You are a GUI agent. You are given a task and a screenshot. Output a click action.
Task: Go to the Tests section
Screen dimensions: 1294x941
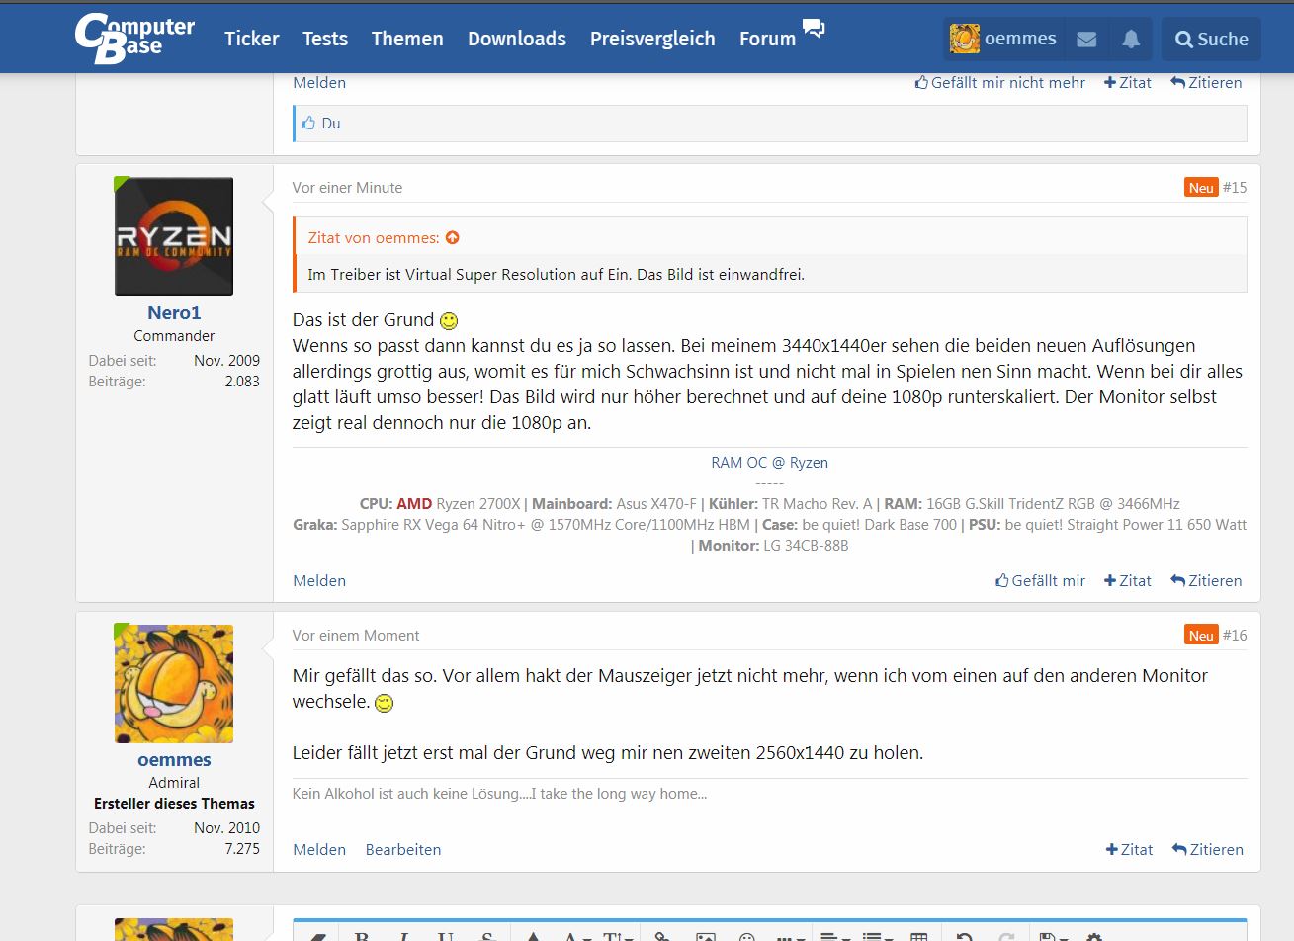(x=325, y=39)
